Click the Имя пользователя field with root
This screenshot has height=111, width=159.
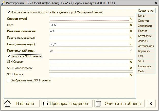tap(89, 31)
